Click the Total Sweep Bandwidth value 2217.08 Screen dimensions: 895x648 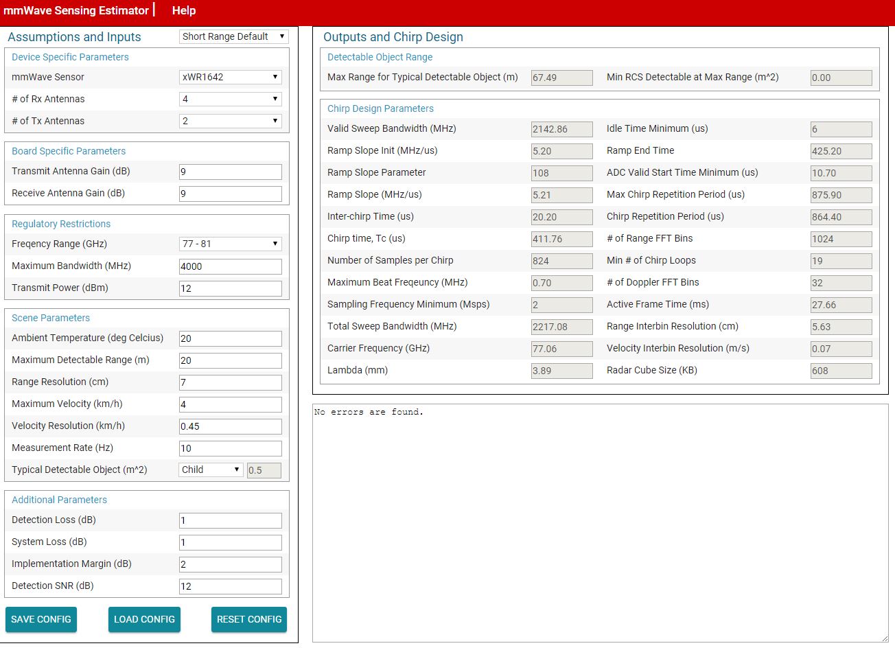tap(562, 327)
